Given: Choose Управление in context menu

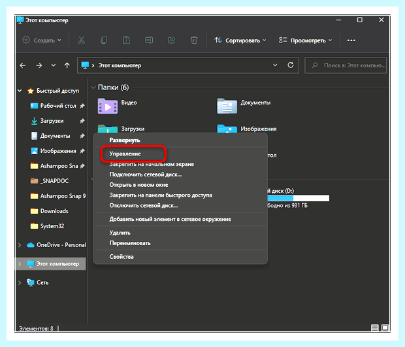Looking at the screenshot, I should point(180,154).
